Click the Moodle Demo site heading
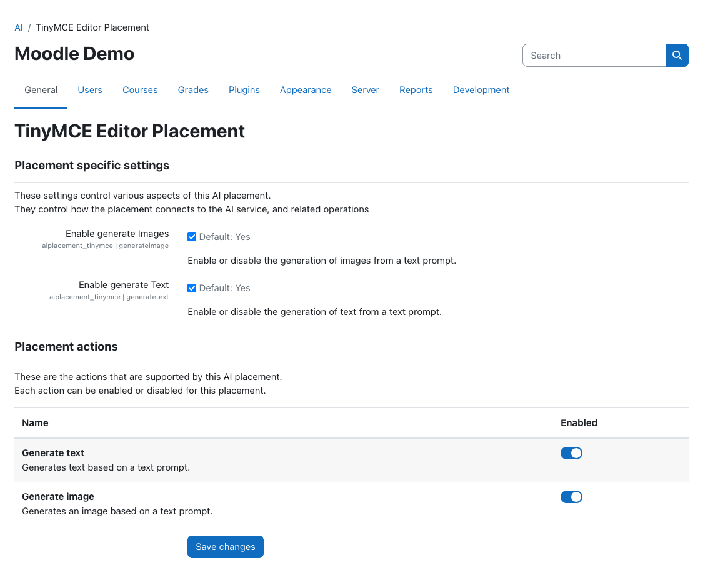 tap(74, 54)
